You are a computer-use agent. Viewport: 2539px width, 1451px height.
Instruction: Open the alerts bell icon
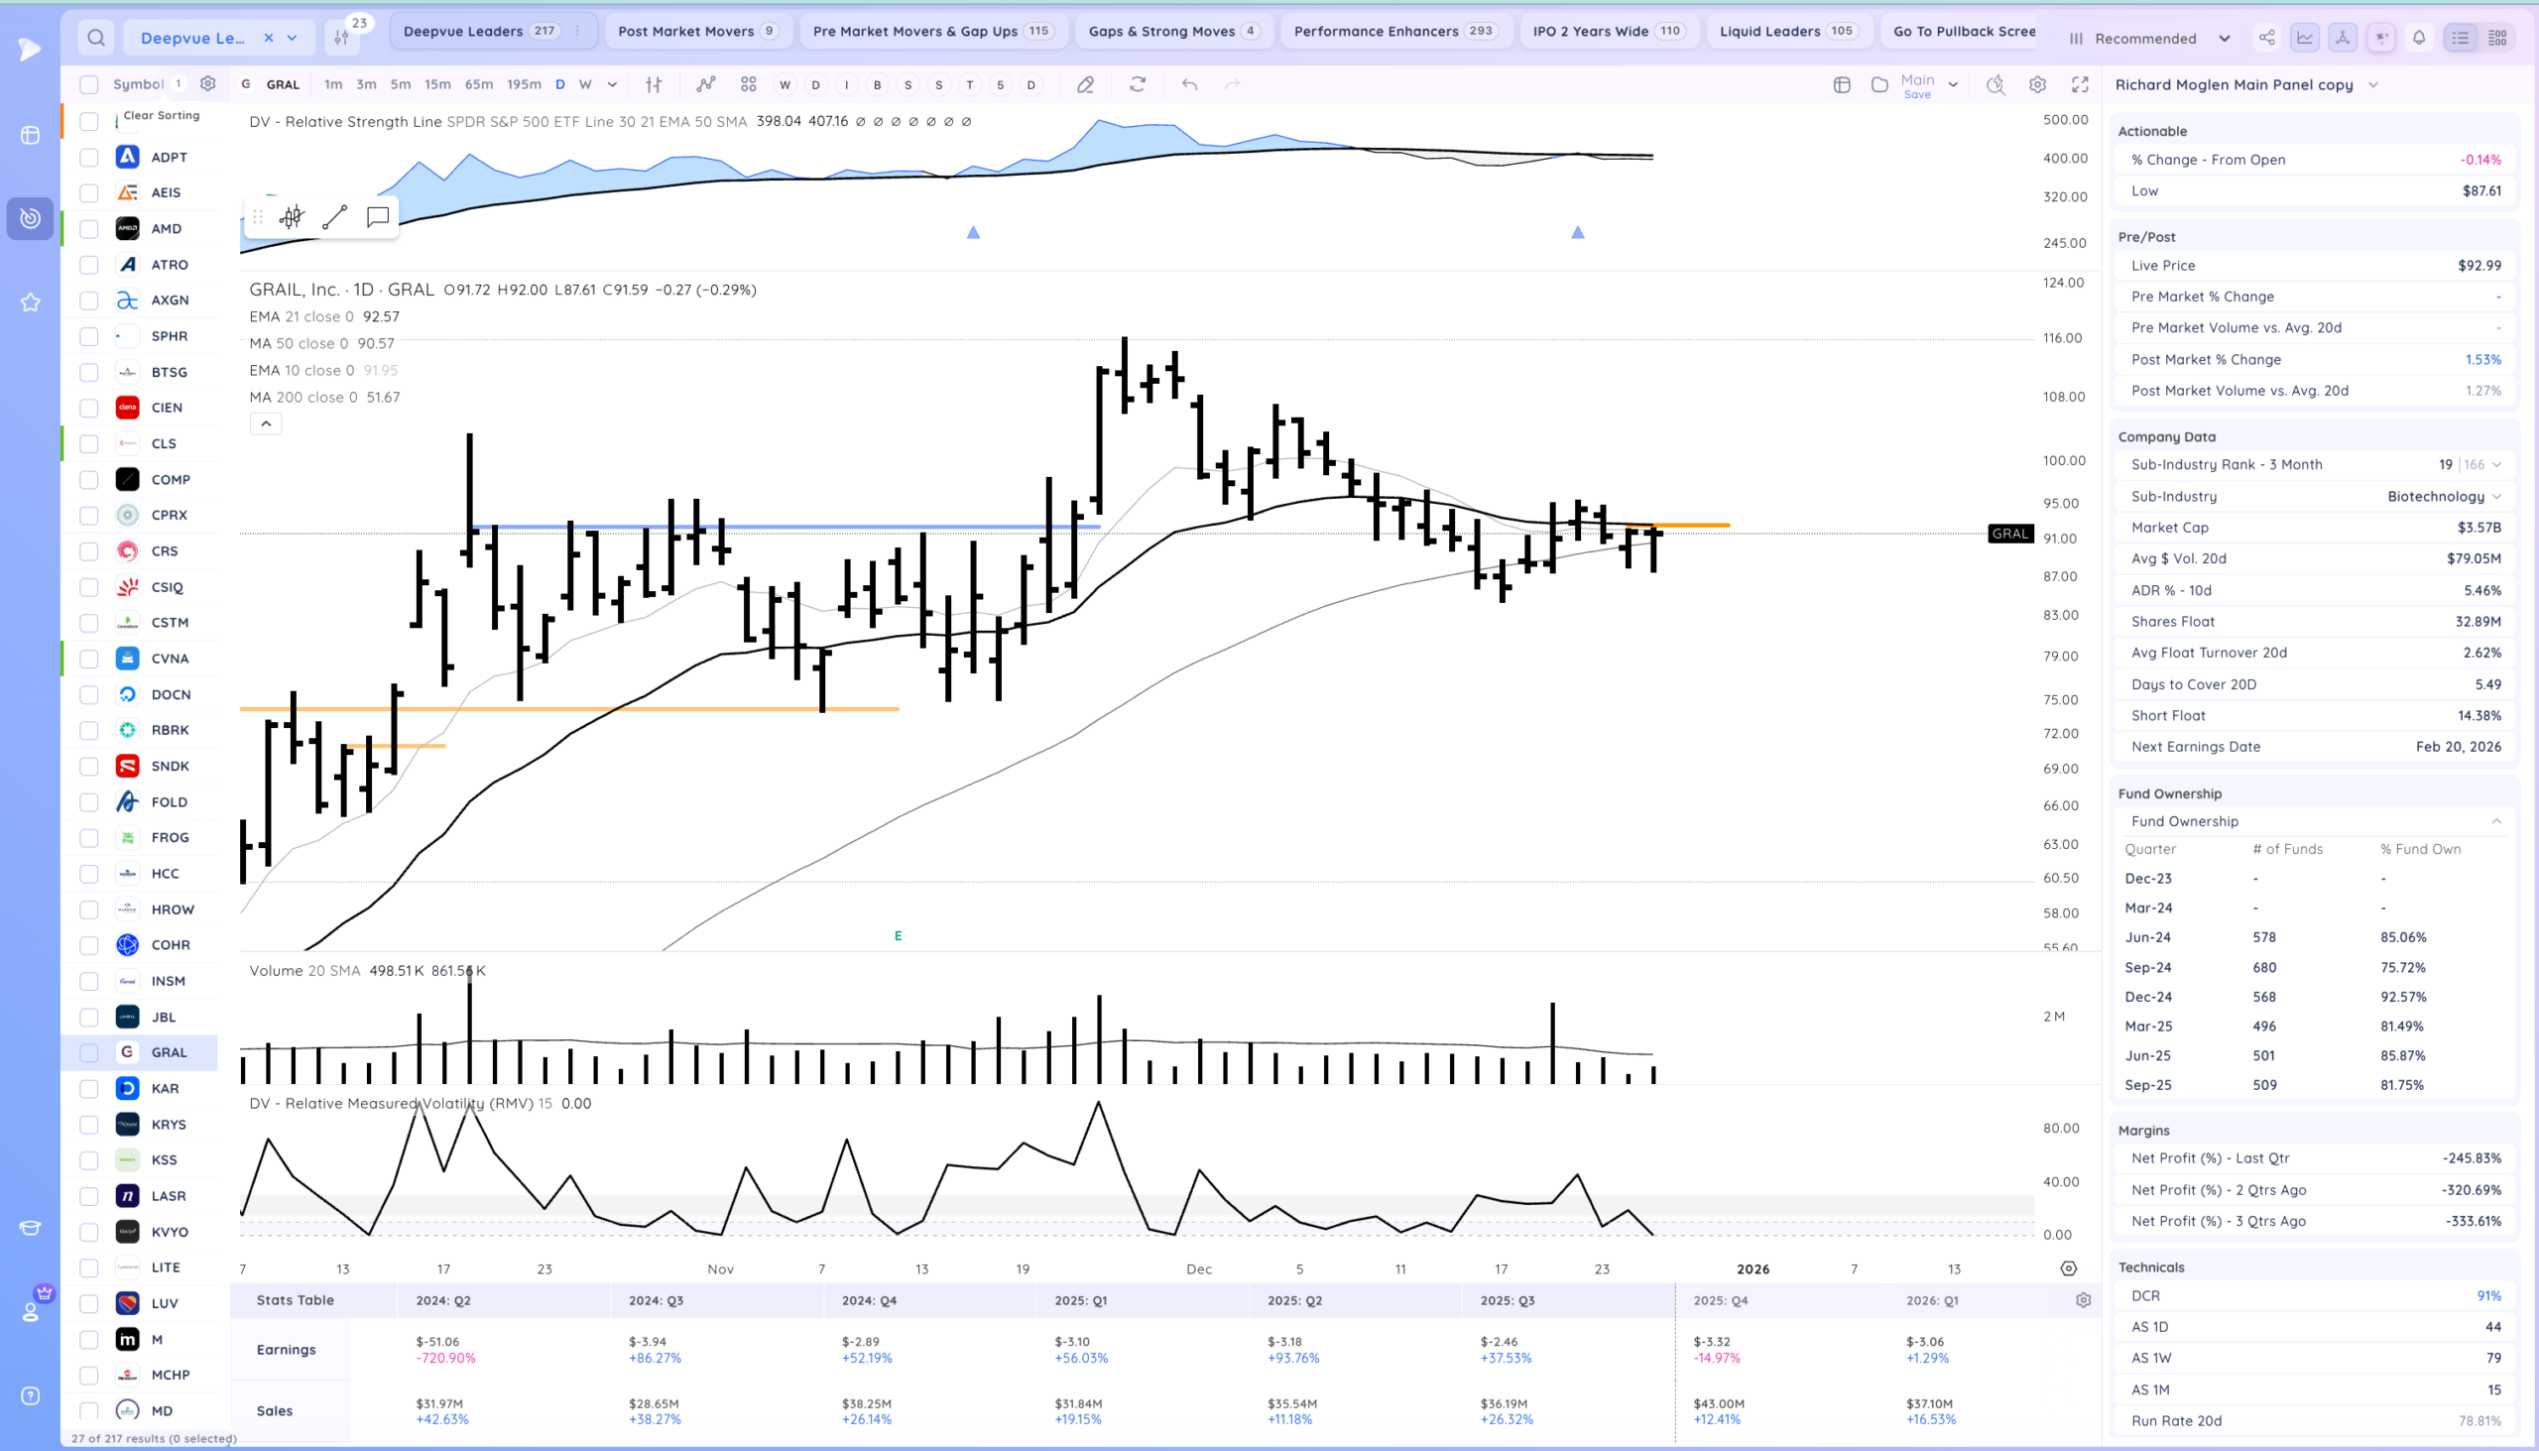[2418, 38]
